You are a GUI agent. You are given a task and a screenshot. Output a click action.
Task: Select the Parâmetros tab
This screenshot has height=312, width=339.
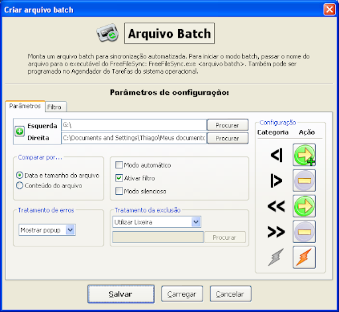25,106
